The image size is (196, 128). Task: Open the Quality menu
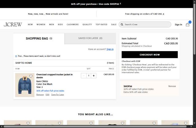pos(87,24)
